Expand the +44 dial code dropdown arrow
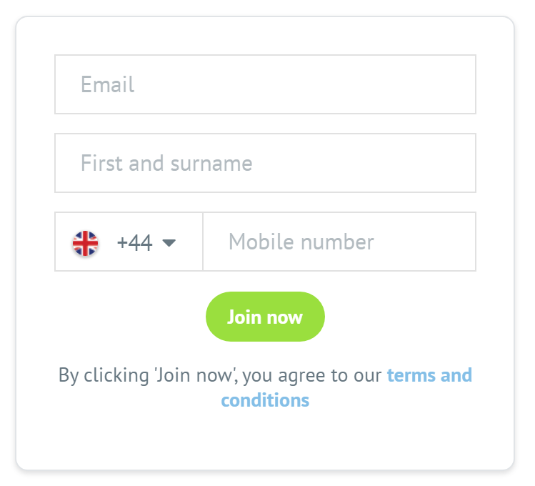The image size is (535, 486). tap(169, 243)
